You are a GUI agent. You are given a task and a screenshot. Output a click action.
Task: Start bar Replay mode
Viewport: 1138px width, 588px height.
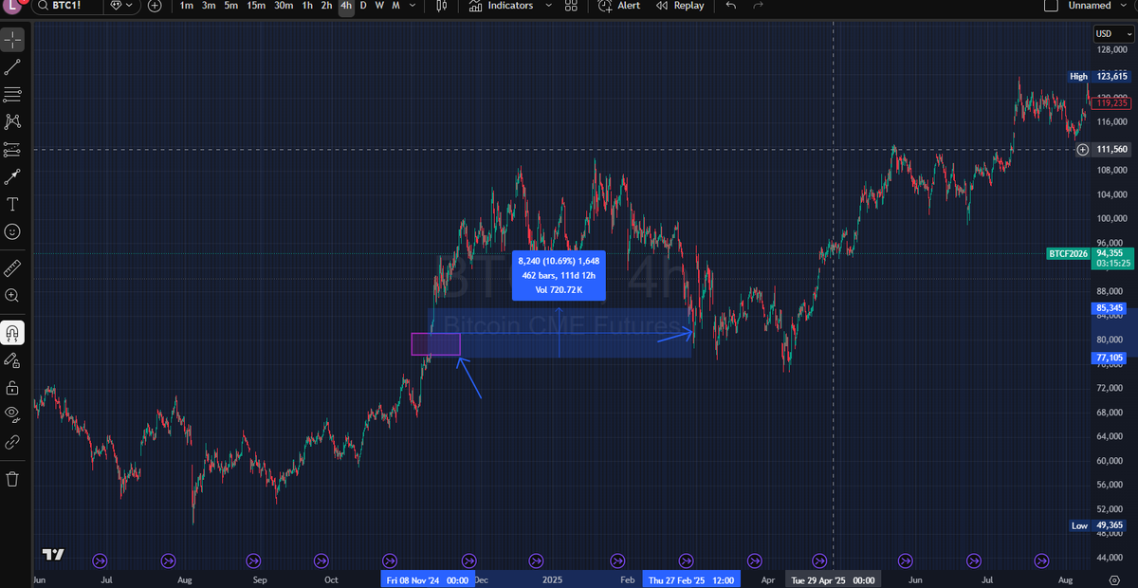(681, 6)
